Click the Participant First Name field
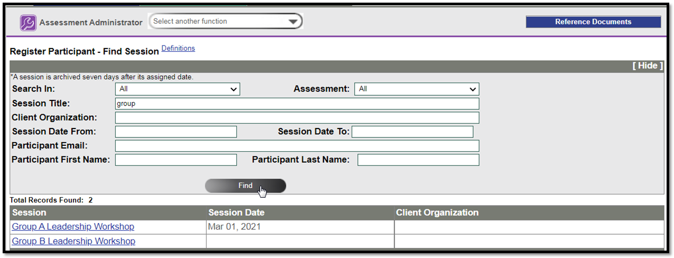This screenshot has width=674, height=258. pyautogui.click(x=176, y=160)
